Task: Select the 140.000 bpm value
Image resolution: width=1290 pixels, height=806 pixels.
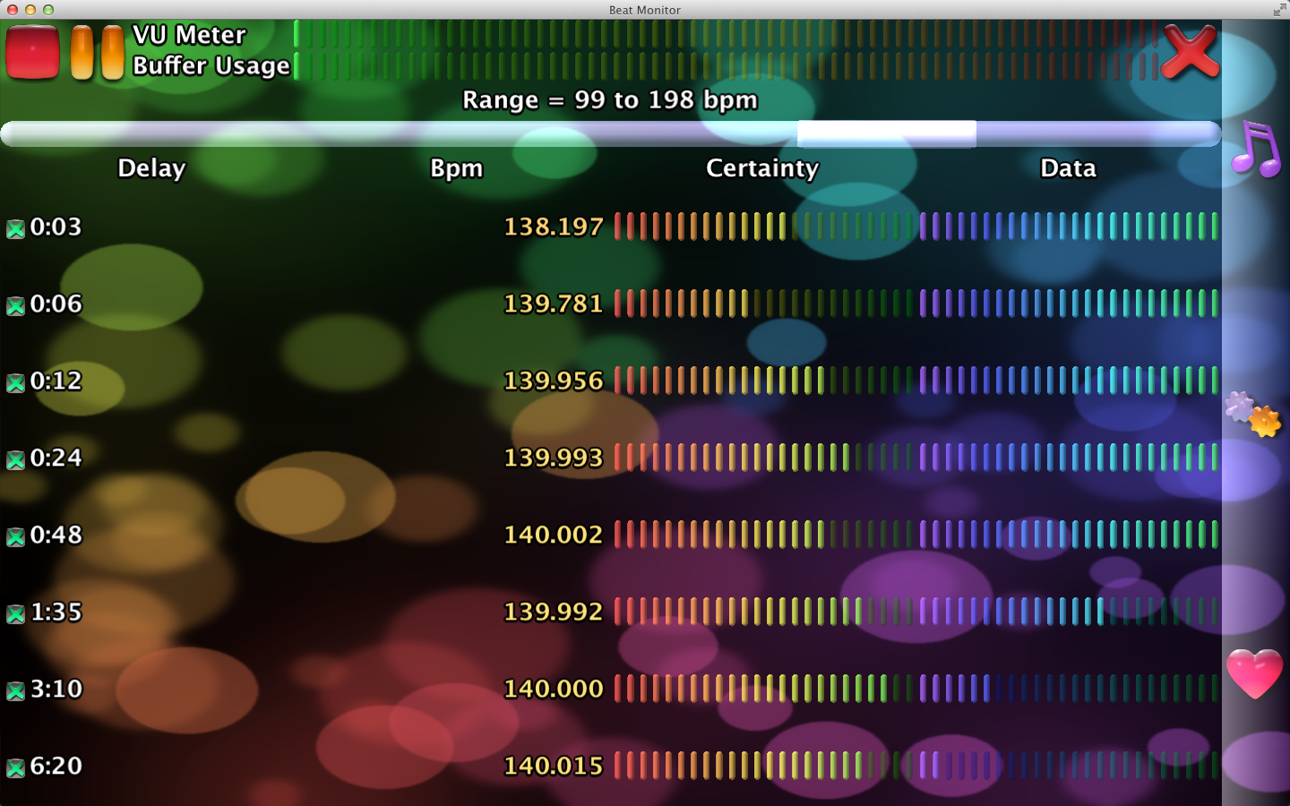Action: [x=554, y=689]
